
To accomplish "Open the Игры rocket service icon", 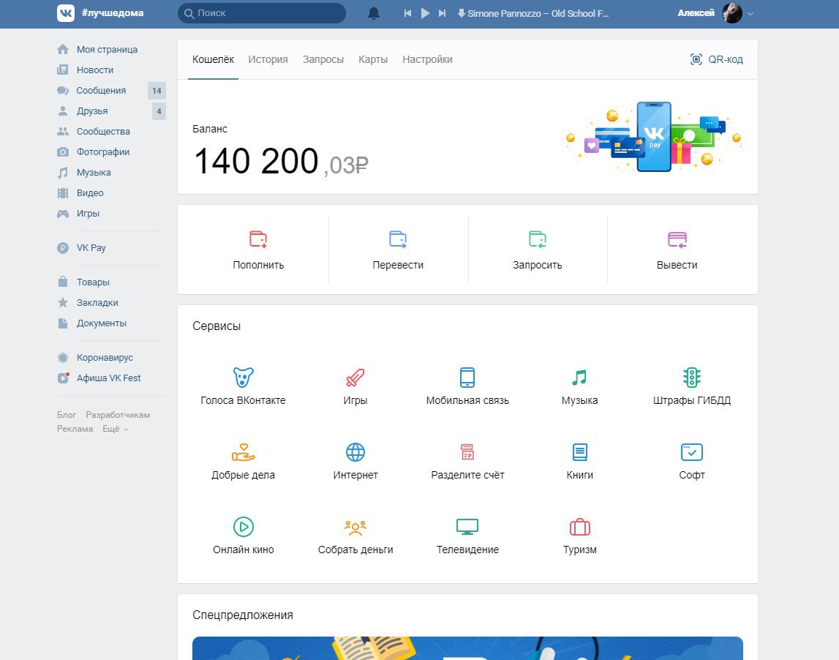I will point(355,378).
